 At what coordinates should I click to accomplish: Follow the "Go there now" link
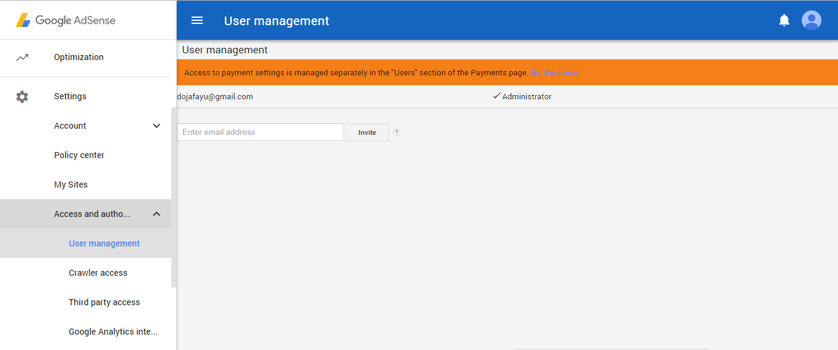tap(554, 73)
